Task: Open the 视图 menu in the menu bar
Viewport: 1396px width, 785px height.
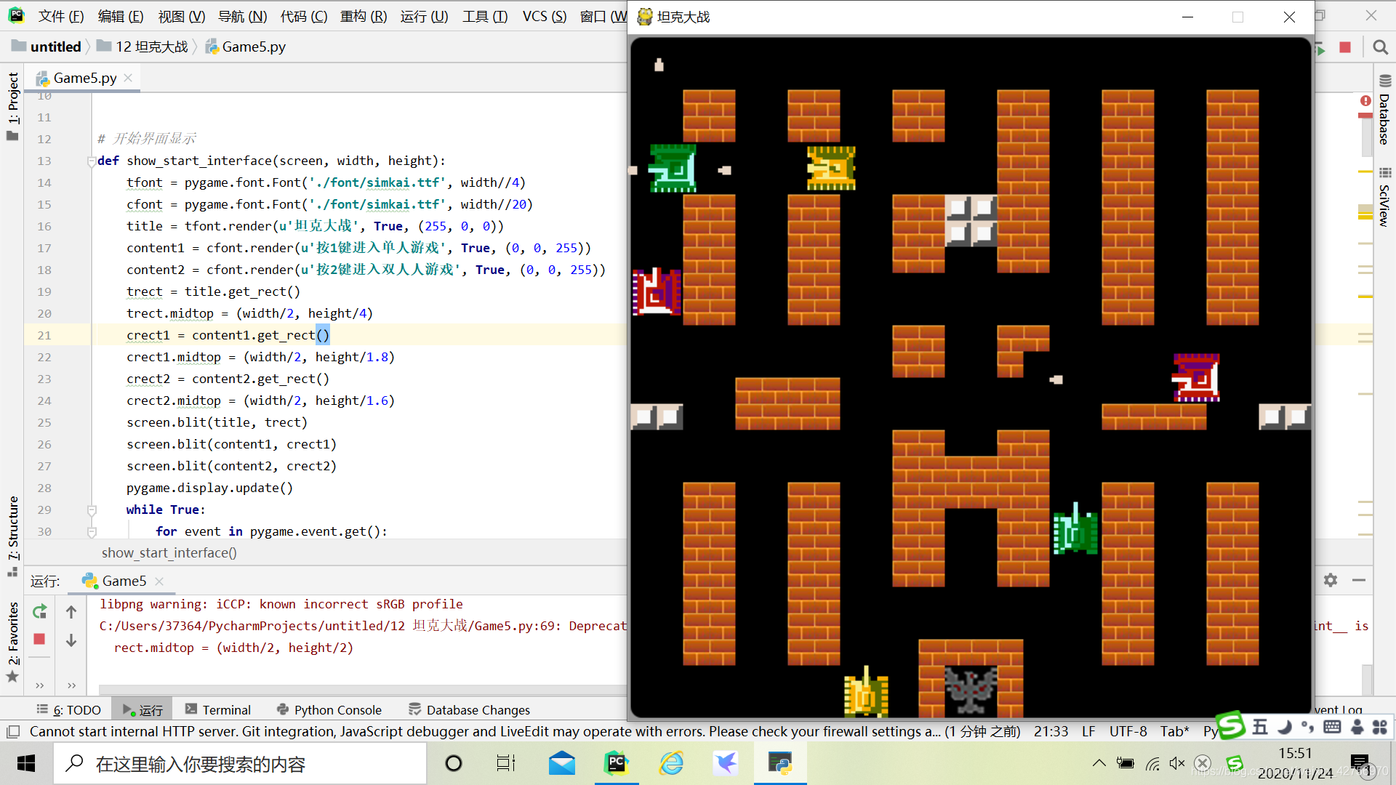Action: pos(180,16)
